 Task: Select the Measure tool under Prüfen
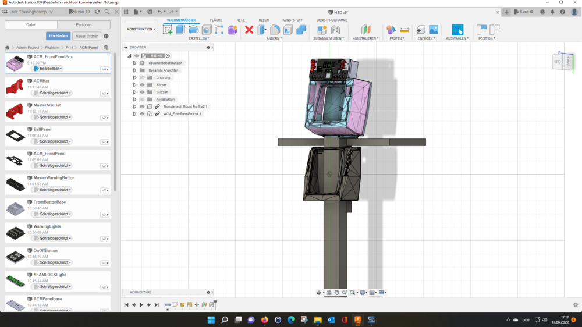click(404, 30)
